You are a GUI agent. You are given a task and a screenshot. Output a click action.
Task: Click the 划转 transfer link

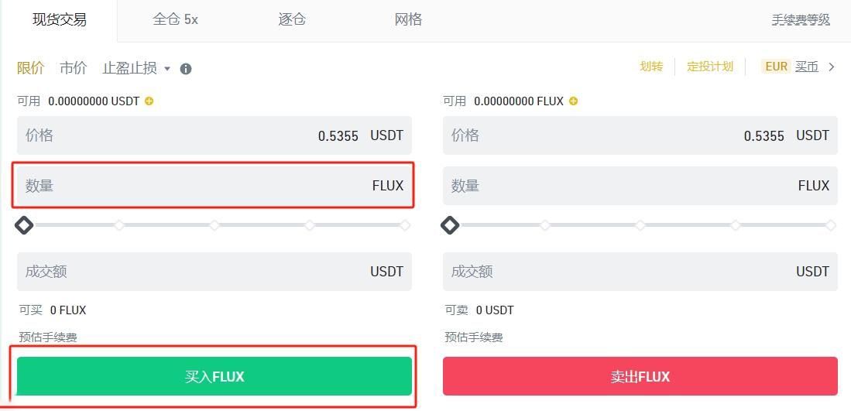(x=651, y=67)
